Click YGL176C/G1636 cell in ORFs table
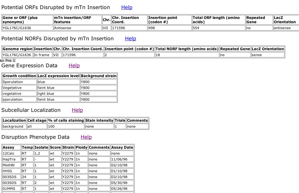Viewport: 299px width, 193px height. [x=27, y=28]
